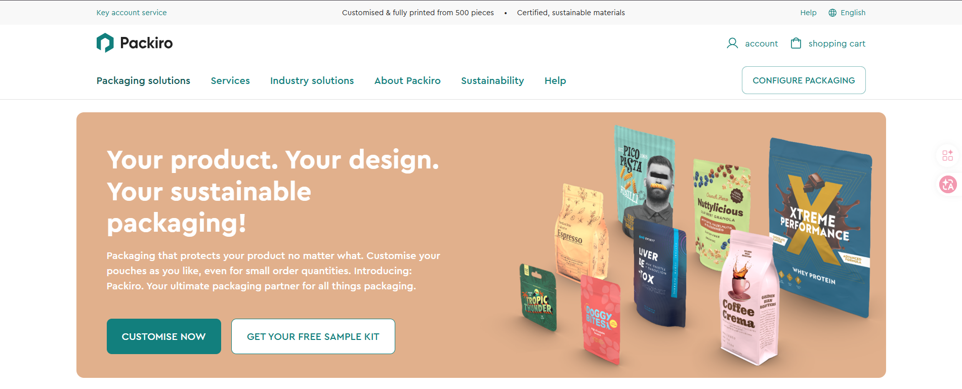This screenshot has width=962, height=389.
Task: Go to the Sustainability page
Action: (x=492, y=80)
